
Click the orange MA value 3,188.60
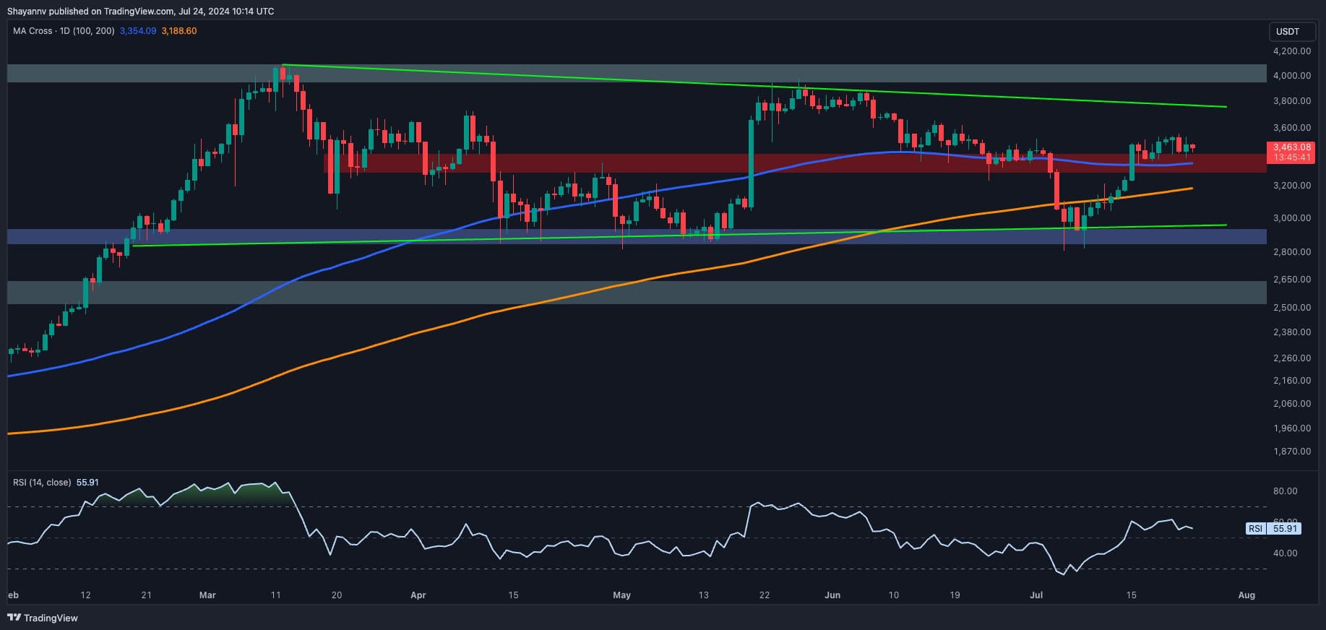click(x=178, y=31)
